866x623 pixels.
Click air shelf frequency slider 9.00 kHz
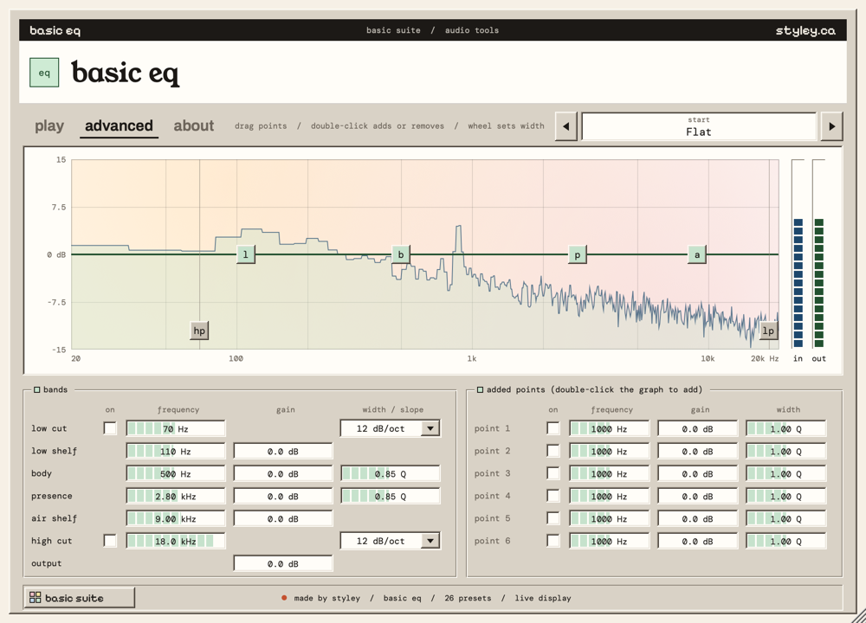click(176, 518)
